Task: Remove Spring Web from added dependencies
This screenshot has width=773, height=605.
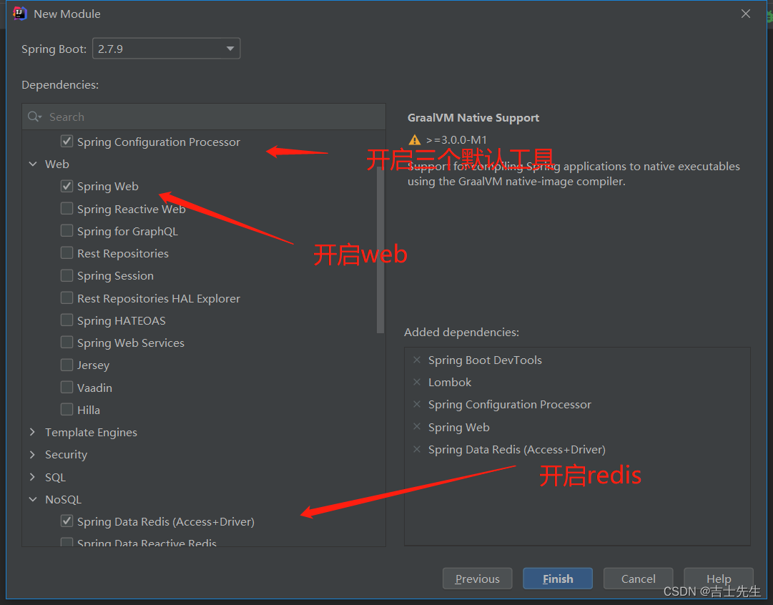Action: (x=417, y=428)
